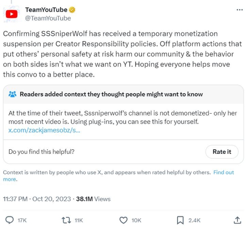Click the 11K reposts count
248x229 pixels.
pyautogui.click(x=79, y=220)
